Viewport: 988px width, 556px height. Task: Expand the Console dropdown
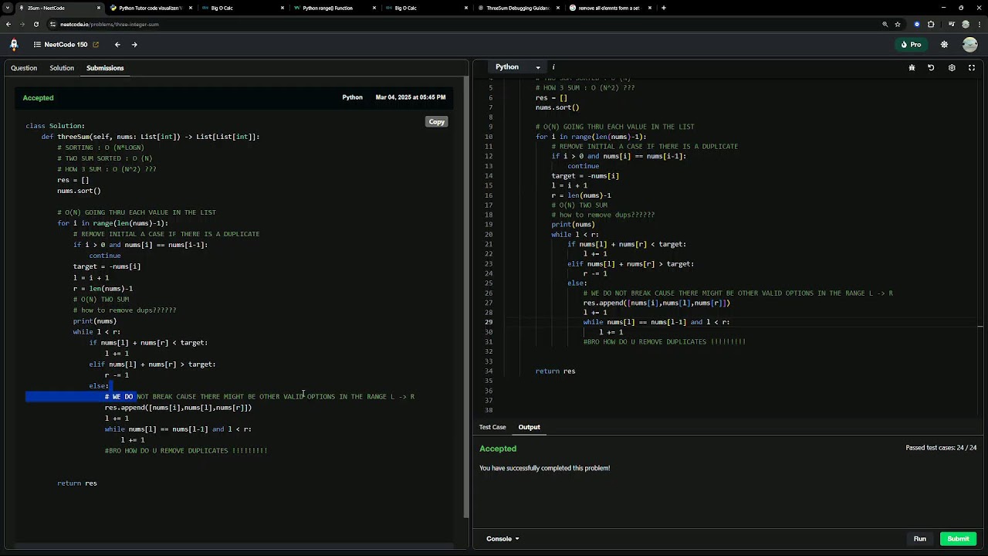coord(502,539)
